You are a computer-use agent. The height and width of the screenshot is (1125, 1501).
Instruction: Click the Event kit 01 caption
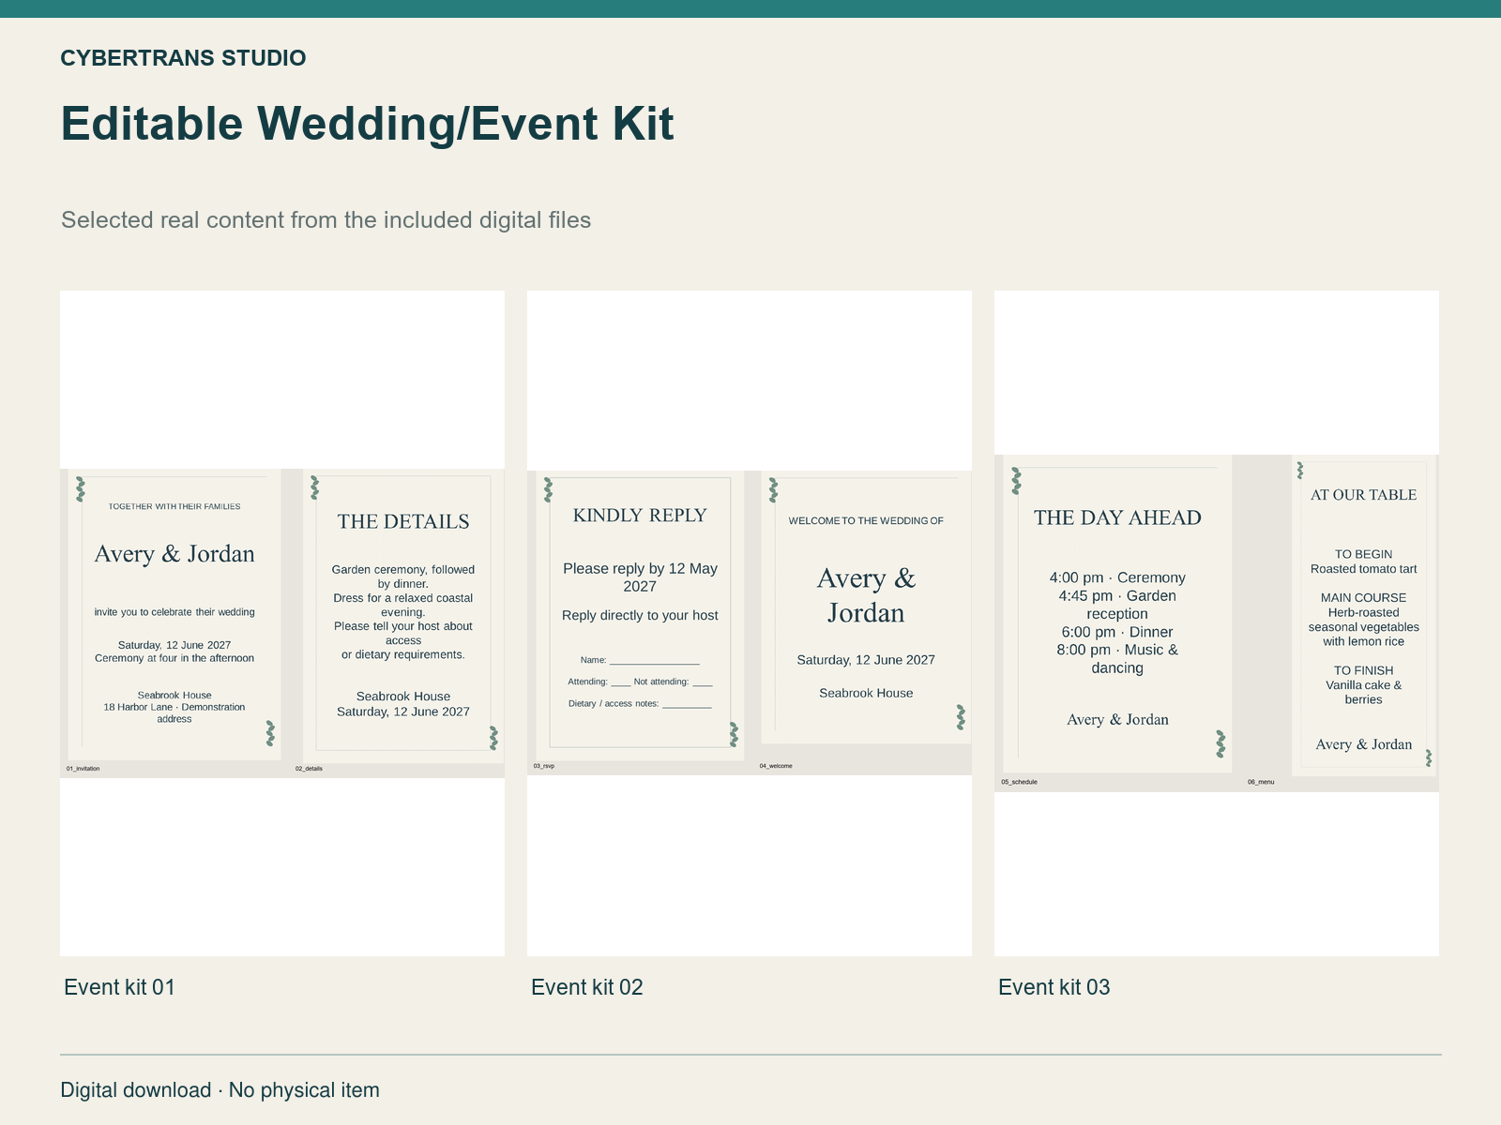point(119,987)
